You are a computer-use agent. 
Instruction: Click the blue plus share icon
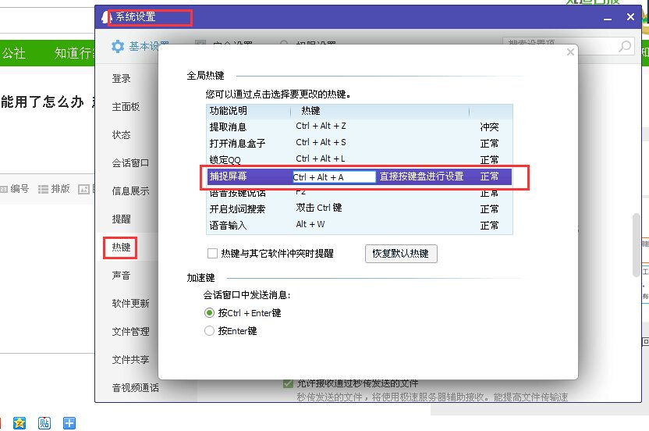tap(69, 423)
